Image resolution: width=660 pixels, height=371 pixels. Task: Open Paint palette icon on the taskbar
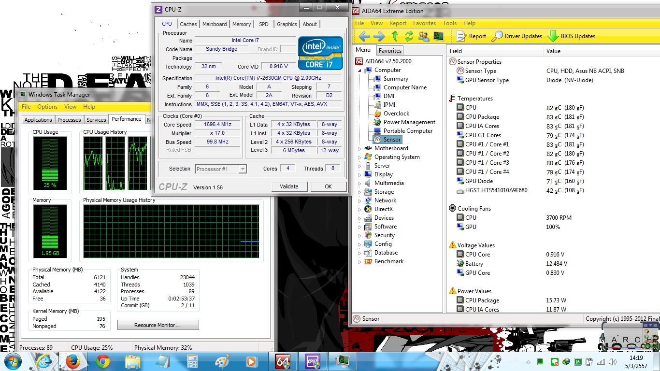pyautogui.click(x=222, y=361)
